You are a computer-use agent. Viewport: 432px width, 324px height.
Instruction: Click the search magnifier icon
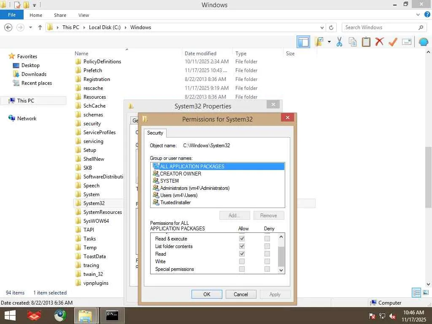tap(421, 27)
